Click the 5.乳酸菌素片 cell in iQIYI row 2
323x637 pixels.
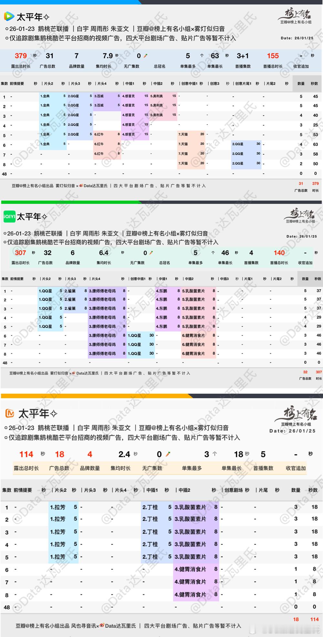point(198,300)
